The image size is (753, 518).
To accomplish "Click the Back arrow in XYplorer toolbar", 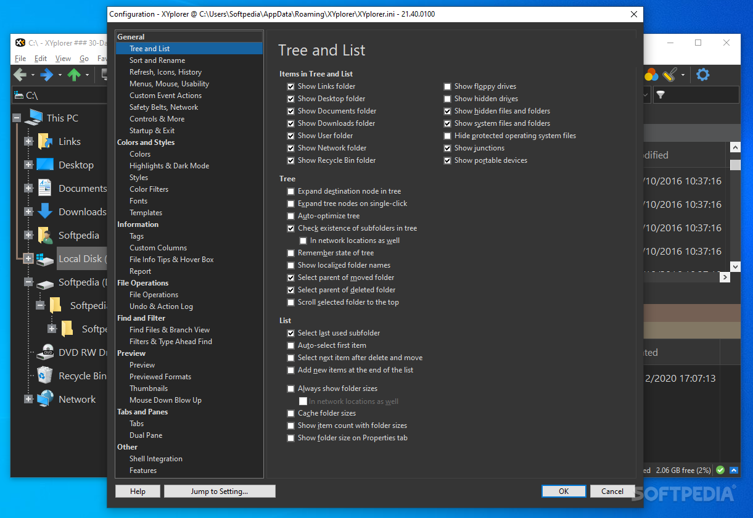I will (20, 75).
